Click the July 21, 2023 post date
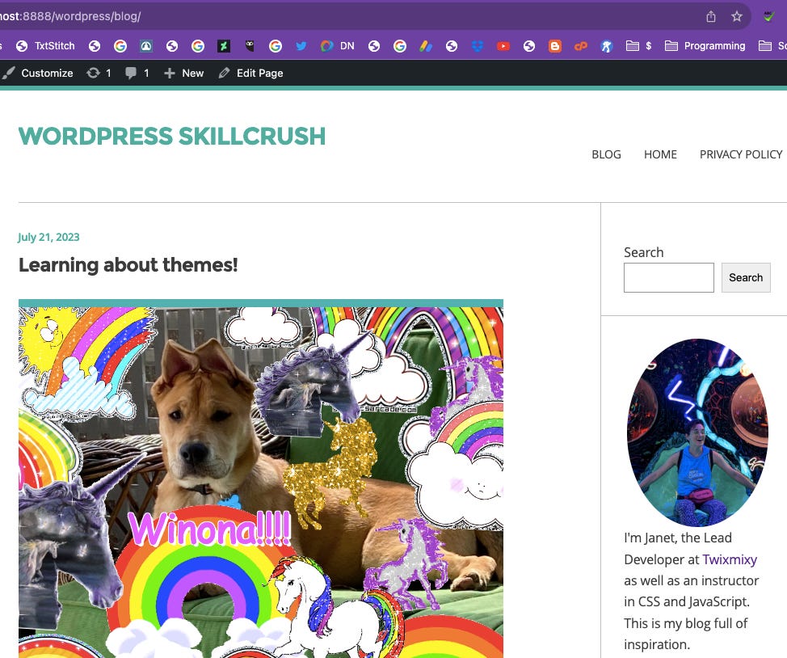 [48, 237]
